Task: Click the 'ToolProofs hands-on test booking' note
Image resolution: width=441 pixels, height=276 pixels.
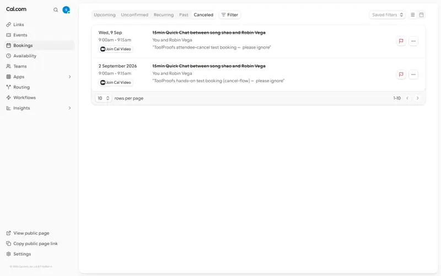Action: (x=218, y=81)
